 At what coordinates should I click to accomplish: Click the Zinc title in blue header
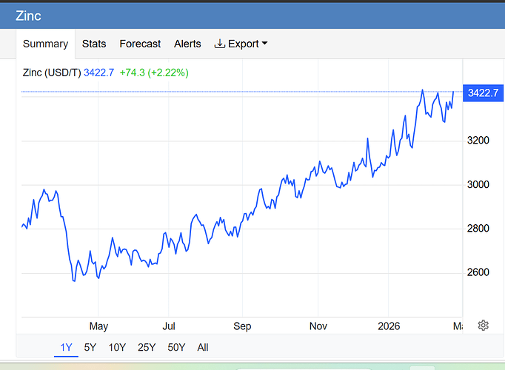pyautogui.click(x=28, y=16)
